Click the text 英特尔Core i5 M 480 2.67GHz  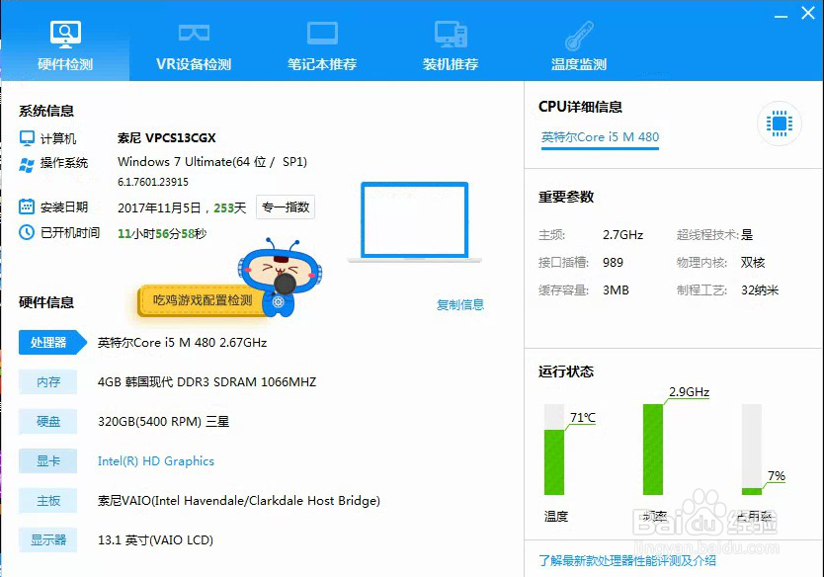click(x=183, y=343)
